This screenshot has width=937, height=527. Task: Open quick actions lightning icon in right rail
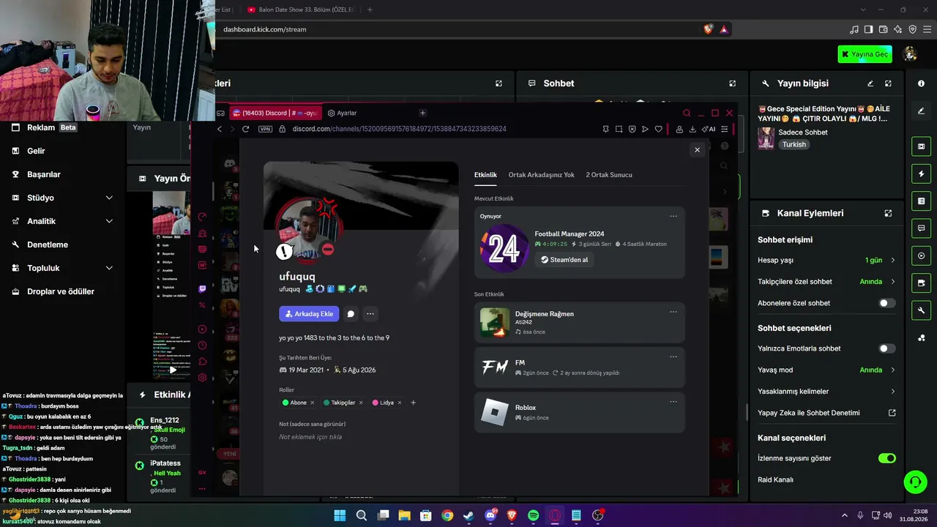click(921, 173)
